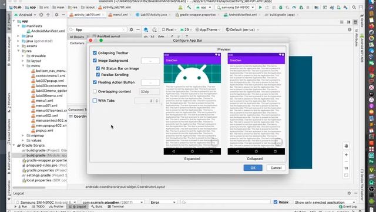
Task: Open the Event Log link
Action: 348,207
